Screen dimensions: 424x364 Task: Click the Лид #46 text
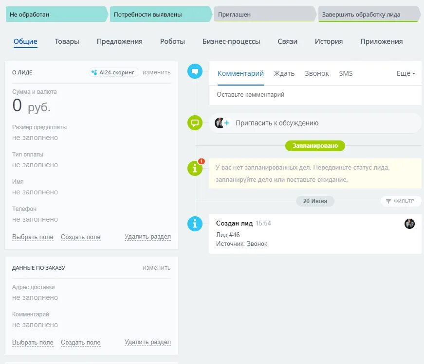tap(228, 235)
